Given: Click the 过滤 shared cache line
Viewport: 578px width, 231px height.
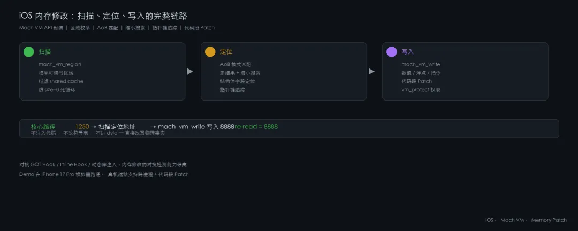Looking at the screenshot, I should 61,81.
